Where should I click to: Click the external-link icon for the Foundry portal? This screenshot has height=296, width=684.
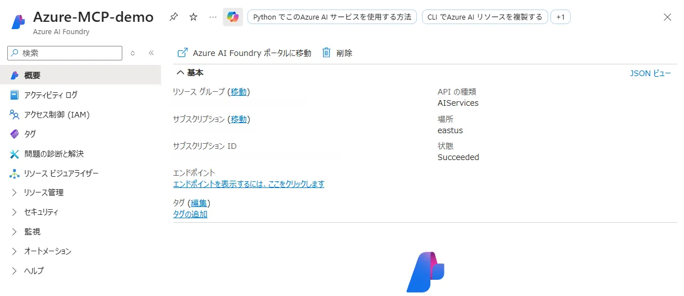coord(182,53)
